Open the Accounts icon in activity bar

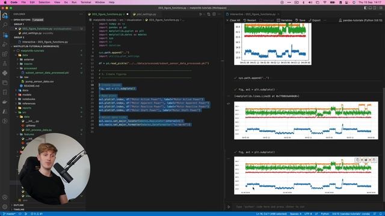(x=5, y=197)
